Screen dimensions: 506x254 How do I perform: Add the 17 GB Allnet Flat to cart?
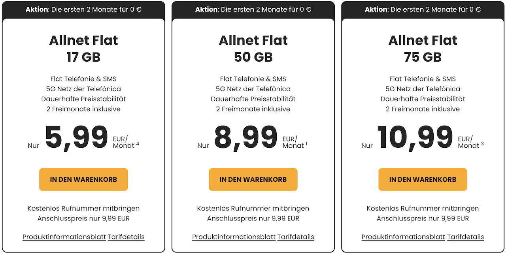(83, 179)
